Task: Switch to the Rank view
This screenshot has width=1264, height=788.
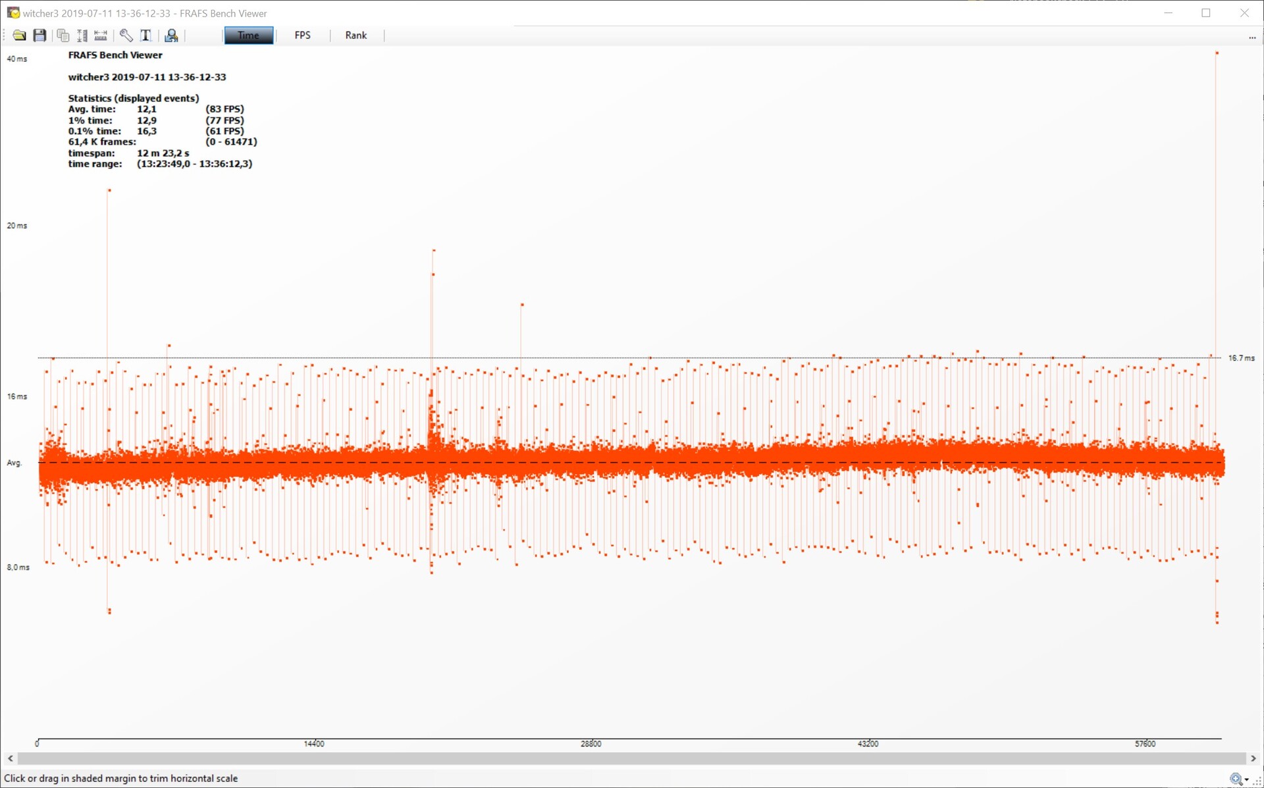Action: click(x=355, y=36)
